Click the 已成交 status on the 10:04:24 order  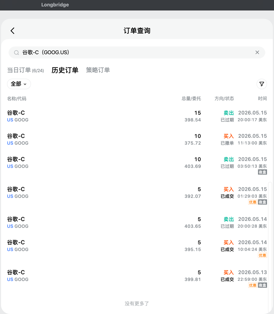point(227,249)
